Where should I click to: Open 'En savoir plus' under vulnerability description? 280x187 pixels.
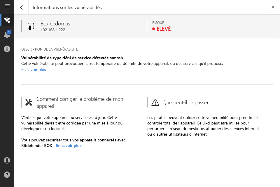[x=34, y=70]
